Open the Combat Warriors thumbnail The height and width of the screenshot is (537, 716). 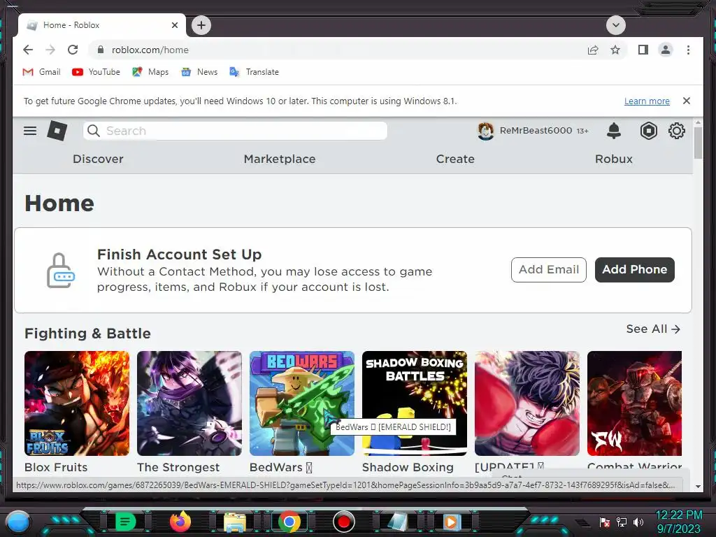634,403
